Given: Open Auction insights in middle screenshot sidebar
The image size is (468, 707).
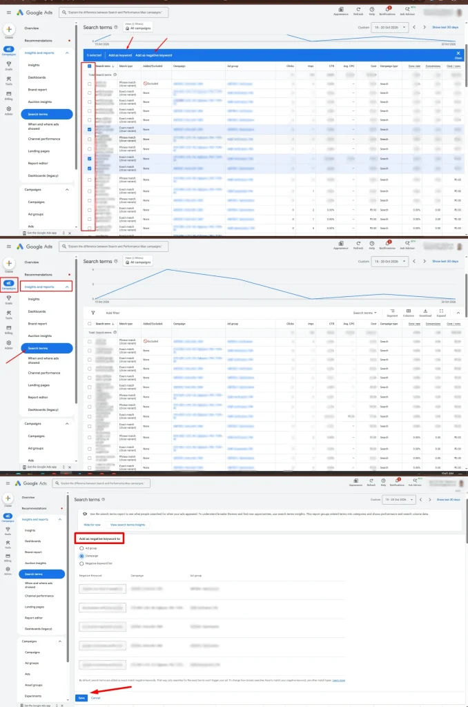Looking at the screenshot, I should (39, 336).
